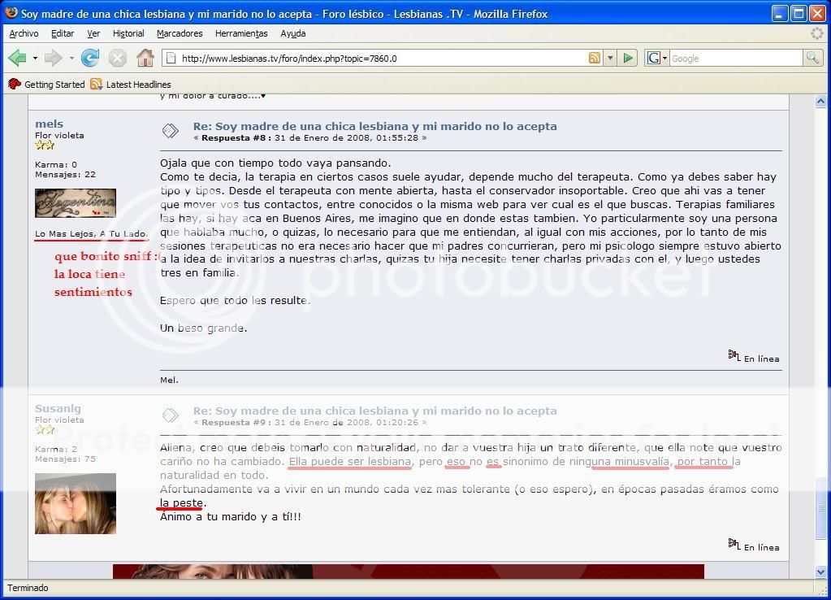Click the Reload page icon
The width and height of the screenshot is (831, 600).
[x=90, y=58]
